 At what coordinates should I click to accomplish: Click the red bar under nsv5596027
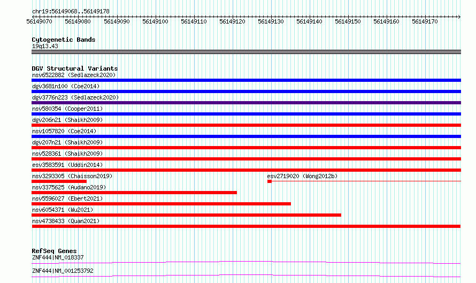click(x=161, y=204)
